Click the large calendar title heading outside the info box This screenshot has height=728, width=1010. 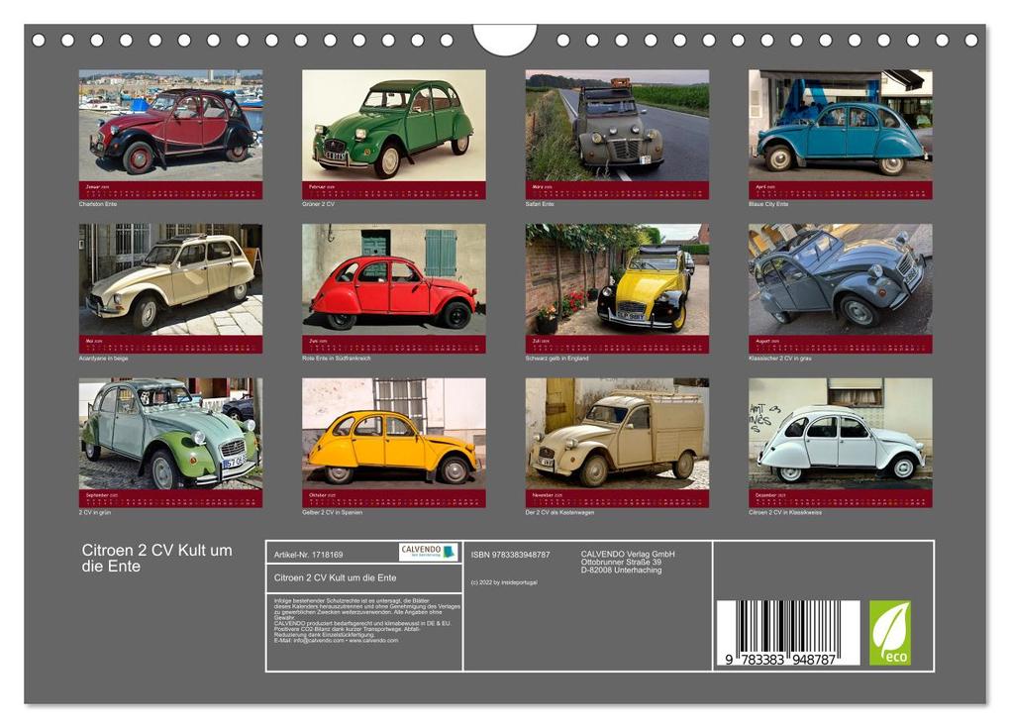click(156, 559)
